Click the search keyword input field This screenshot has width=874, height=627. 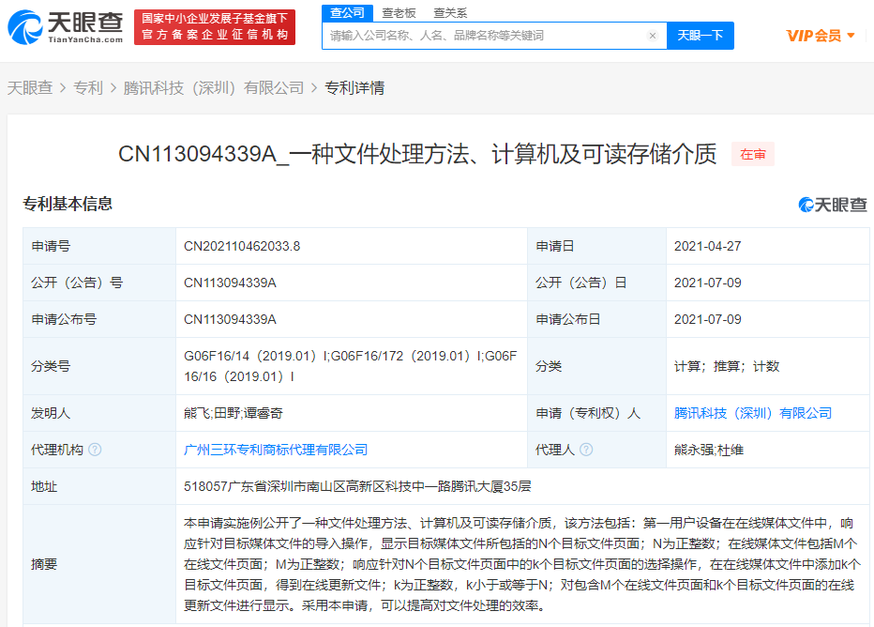[x=483, y=36]
